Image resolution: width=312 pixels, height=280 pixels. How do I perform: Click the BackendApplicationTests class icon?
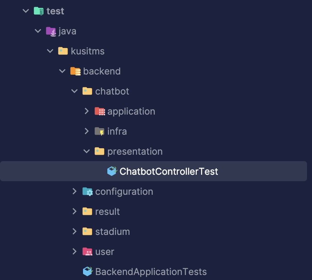point(88,271)
